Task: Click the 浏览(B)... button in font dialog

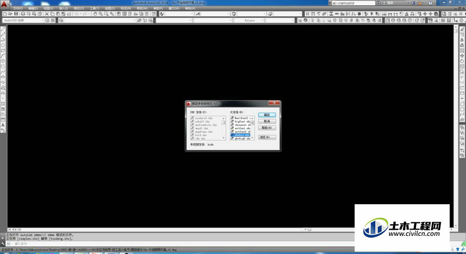Action: pos(267,137)
